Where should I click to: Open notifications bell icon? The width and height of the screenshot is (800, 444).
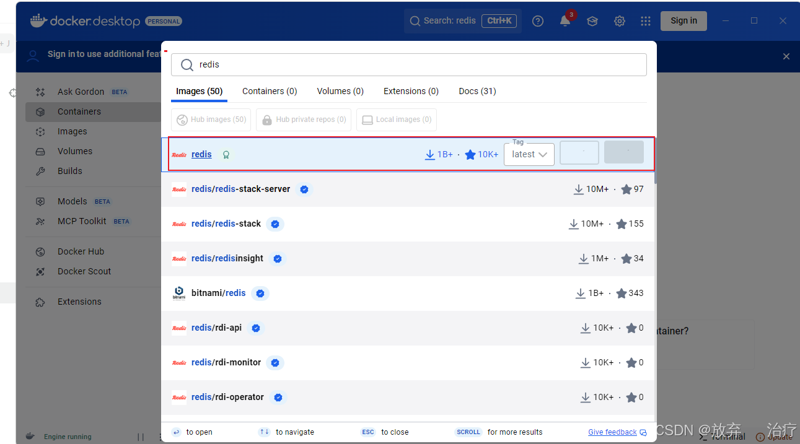565,21
